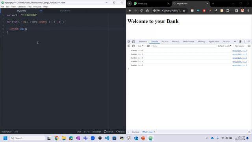Screen dimensions: 252x142
Task: Open the Default levels dropdown
Action: click(x=224, y=46)
